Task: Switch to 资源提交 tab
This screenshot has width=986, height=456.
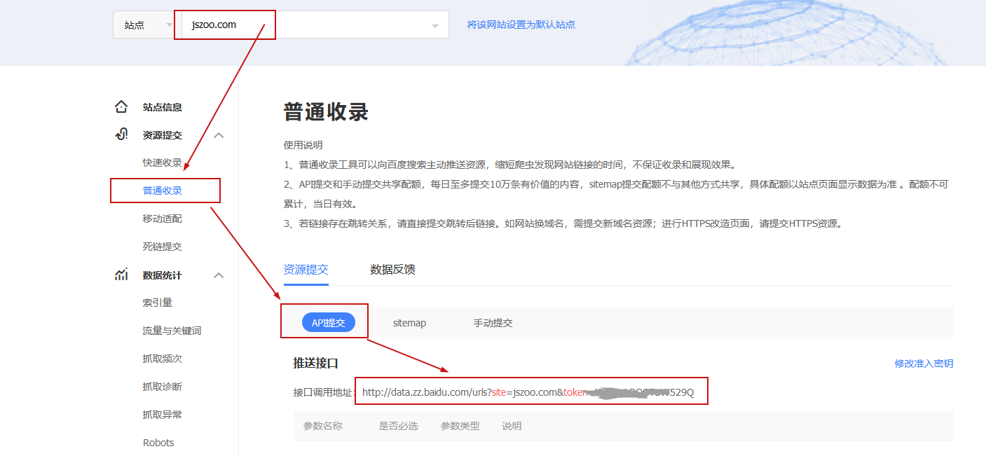Action: (306, 270)
